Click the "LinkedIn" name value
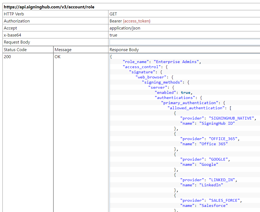The image size is (260, 212). 211,185
